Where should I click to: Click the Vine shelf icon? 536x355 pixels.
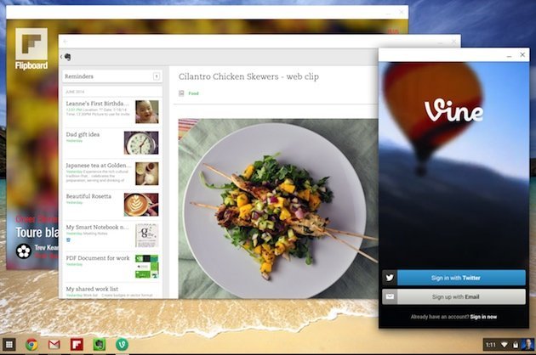click(x=121, y=345)
